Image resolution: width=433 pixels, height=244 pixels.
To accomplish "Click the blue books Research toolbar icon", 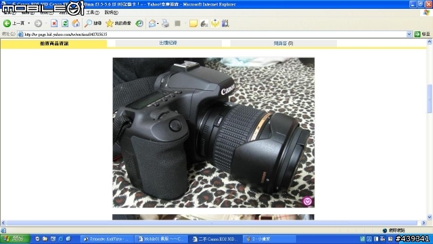I will (225, 24).
